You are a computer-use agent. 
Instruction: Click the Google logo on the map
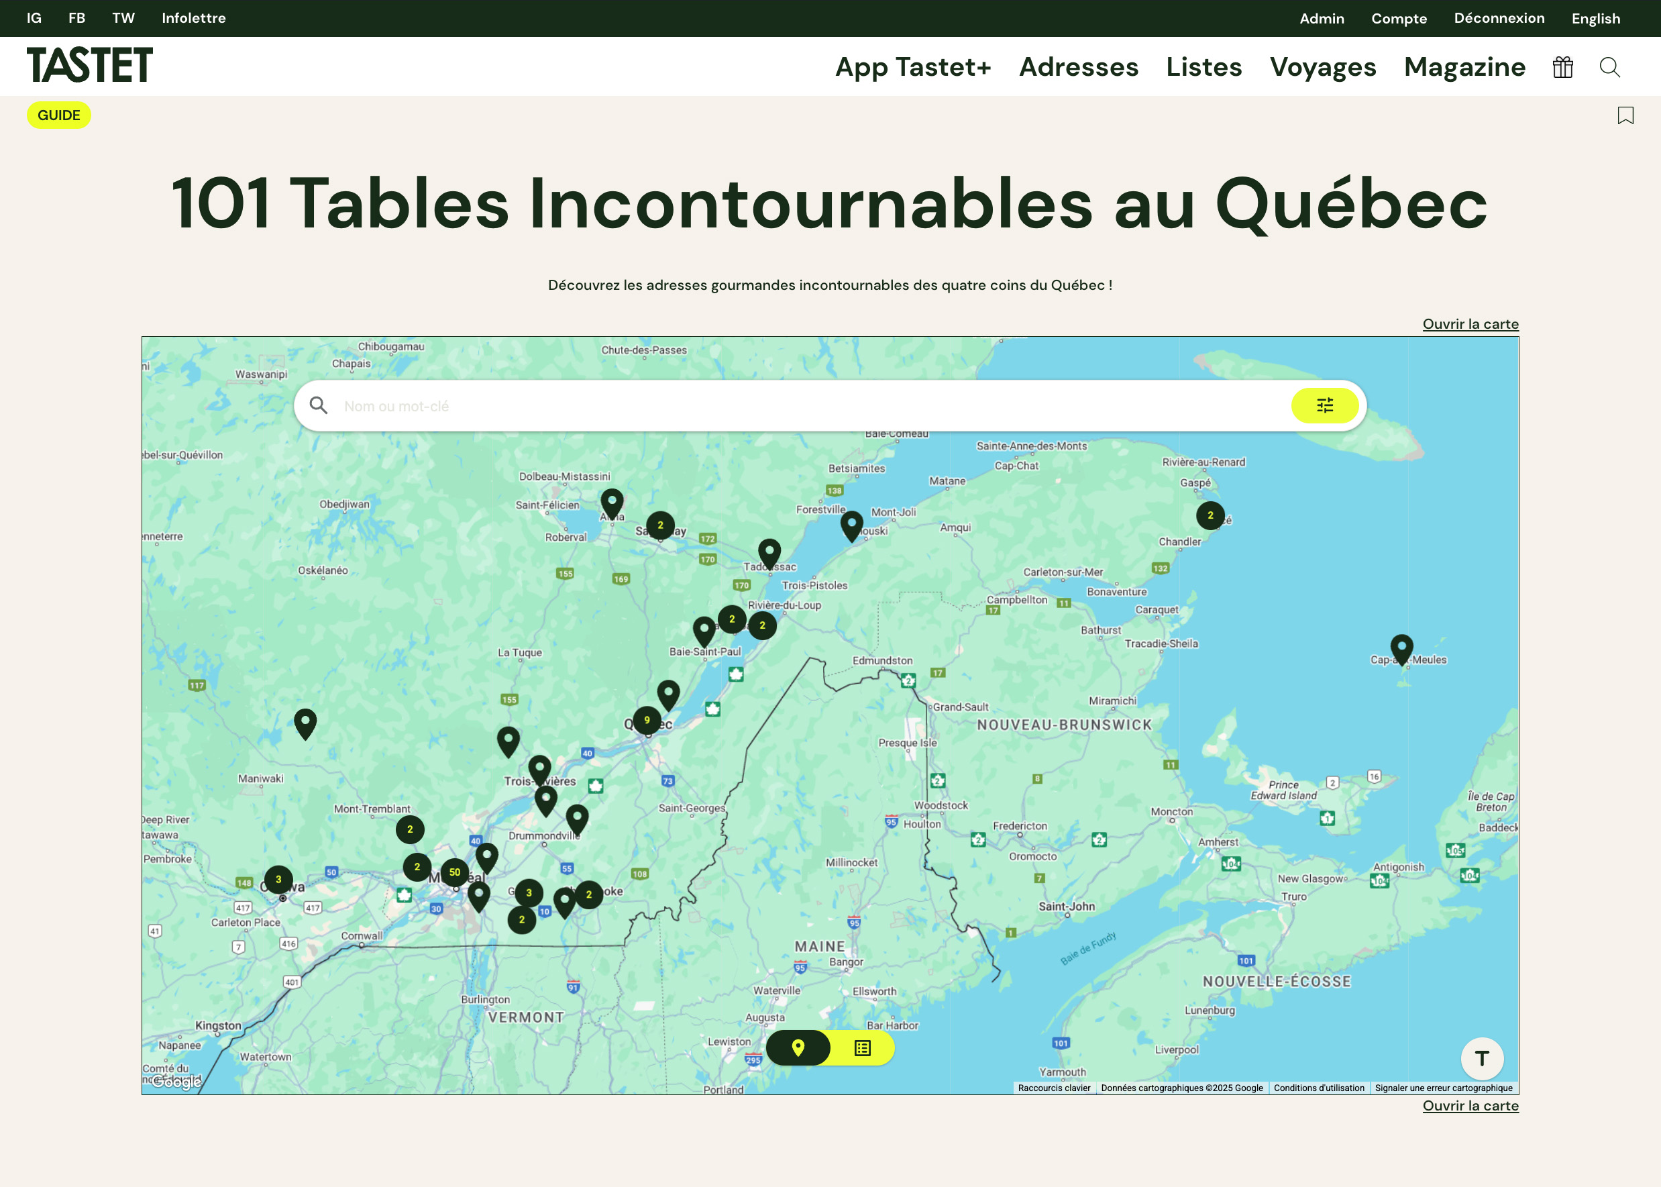[175, 1082]
